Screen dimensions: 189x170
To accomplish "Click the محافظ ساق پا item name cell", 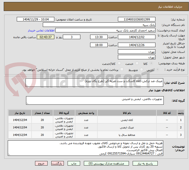I will (127, 135).
